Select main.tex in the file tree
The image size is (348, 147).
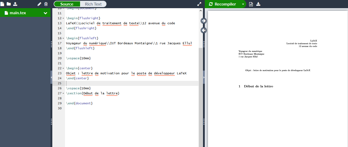[18, 13]
